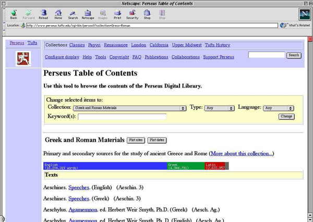
Task: Click the Shop toolbar icon
Action: point(147,14)
